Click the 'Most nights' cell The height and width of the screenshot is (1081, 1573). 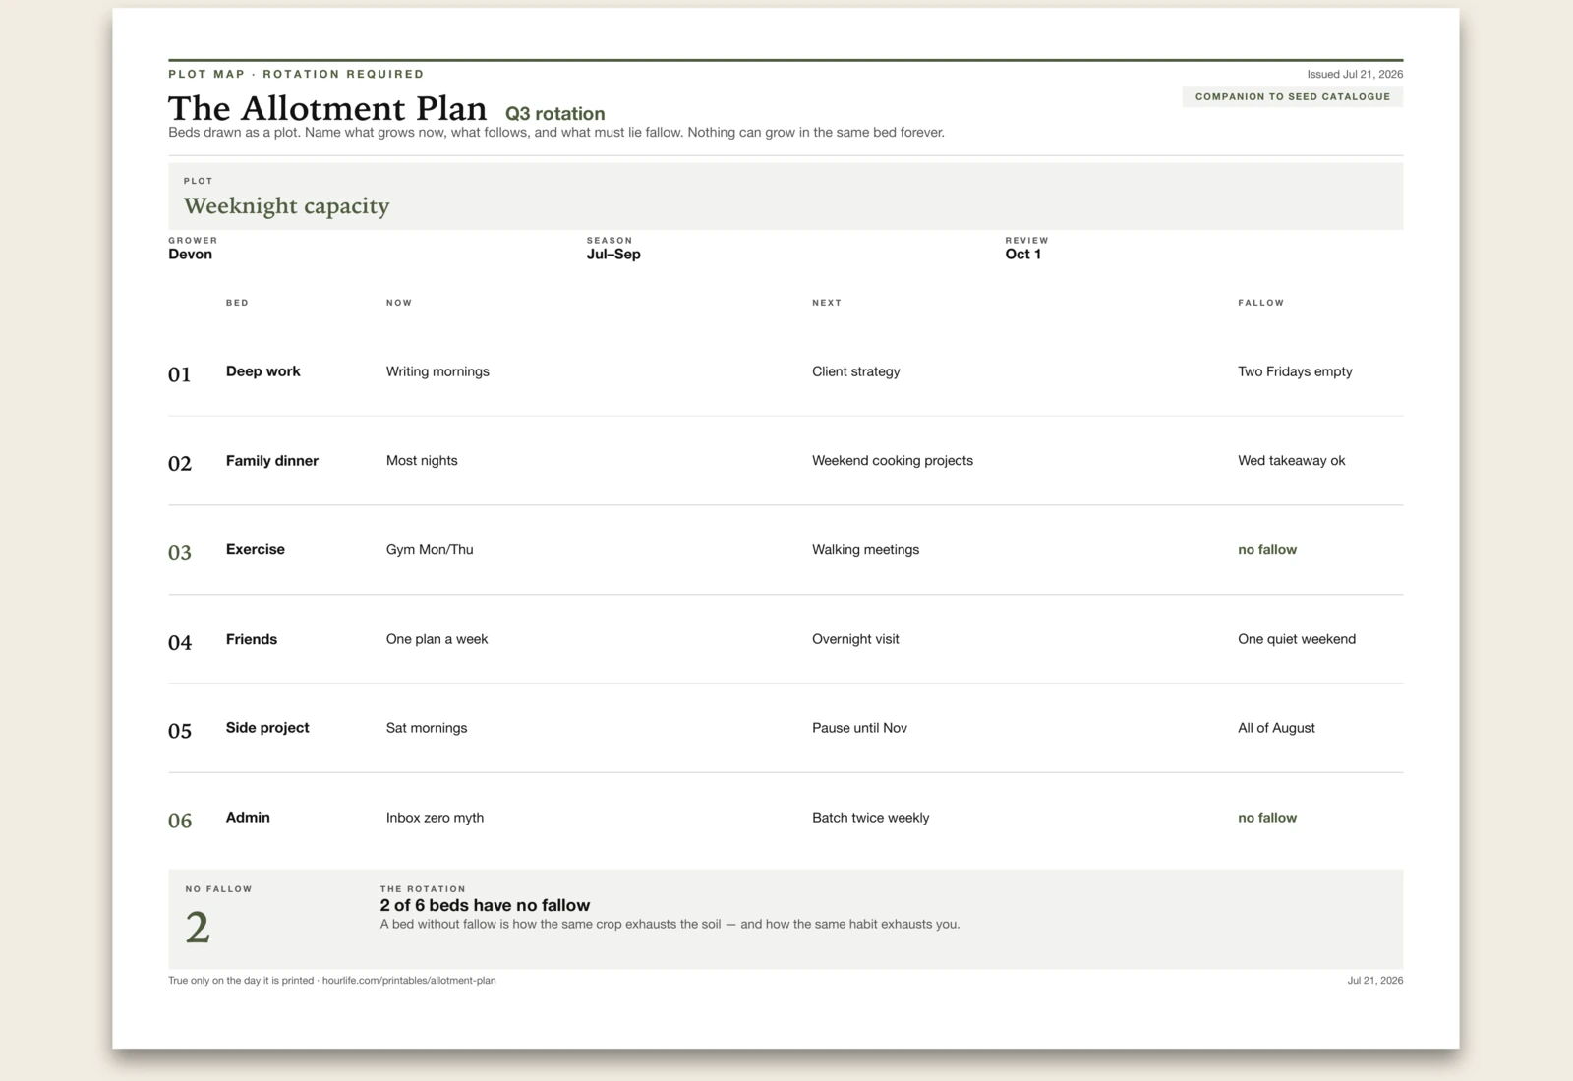422,460
